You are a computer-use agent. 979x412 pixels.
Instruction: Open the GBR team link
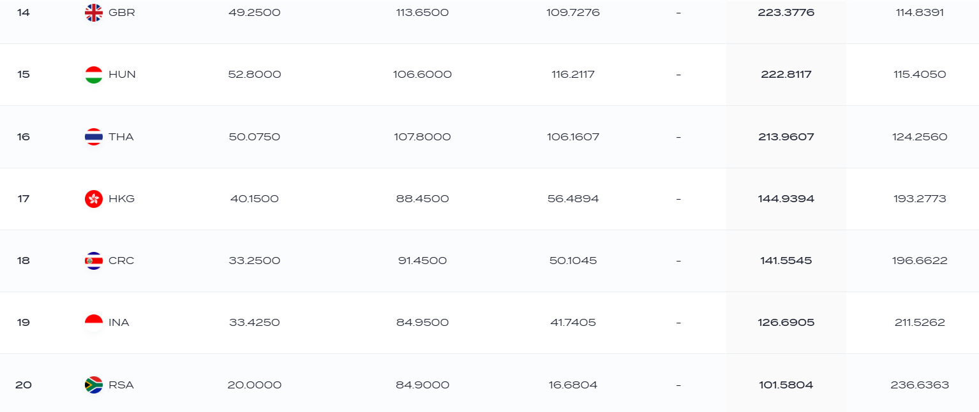pyautogui.click(x=122, y=13)
